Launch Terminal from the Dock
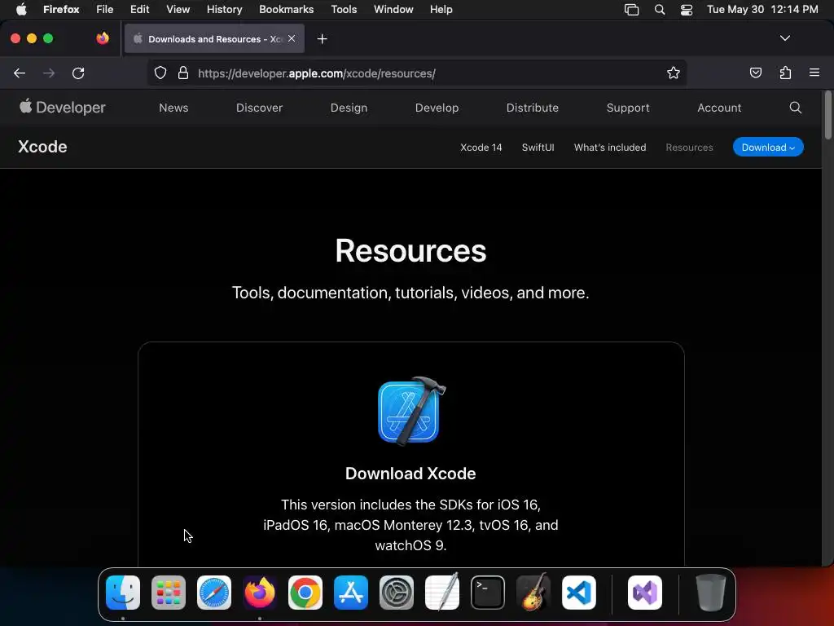 click(x=488, y=593)
